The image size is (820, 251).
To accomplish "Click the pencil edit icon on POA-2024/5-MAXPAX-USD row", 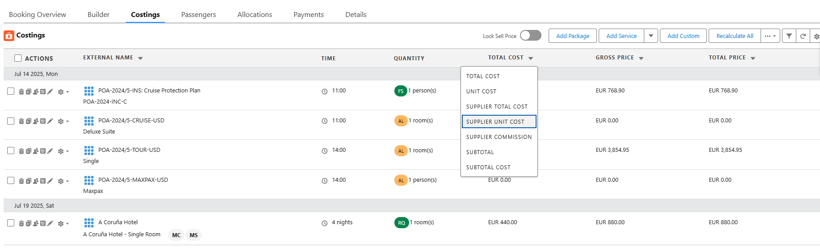I will (50, 181).
